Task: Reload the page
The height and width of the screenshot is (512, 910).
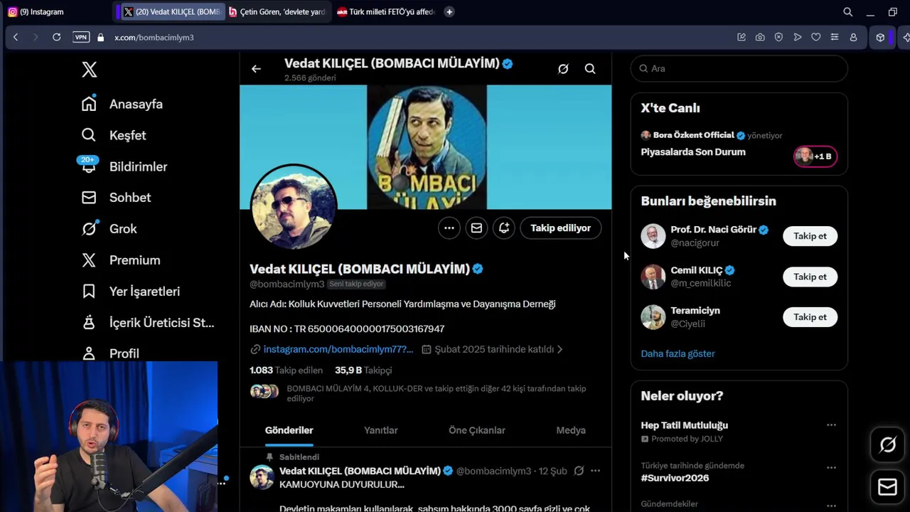Action: (x=56, y=37)
